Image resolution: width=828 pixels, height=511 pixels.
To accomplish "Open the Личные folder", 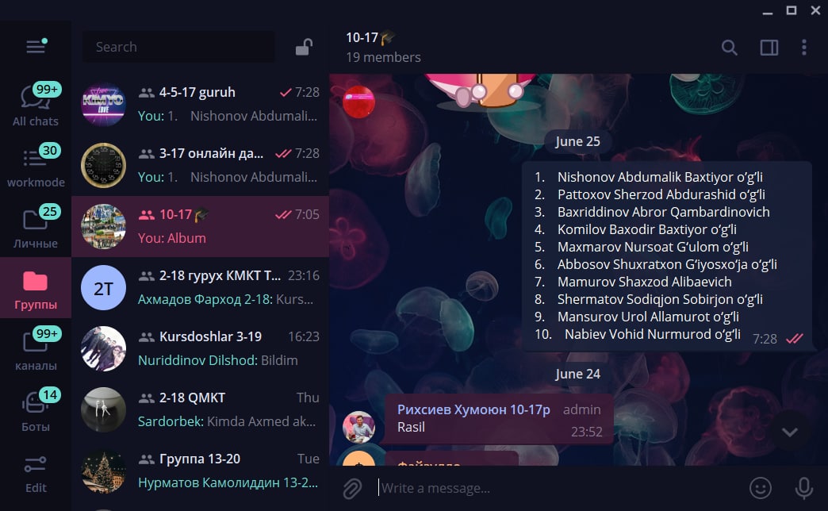I will [x=36, y=227].
